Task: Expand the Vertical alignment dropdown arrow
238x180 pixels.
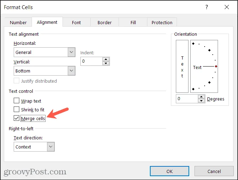Action: [72, 71]
